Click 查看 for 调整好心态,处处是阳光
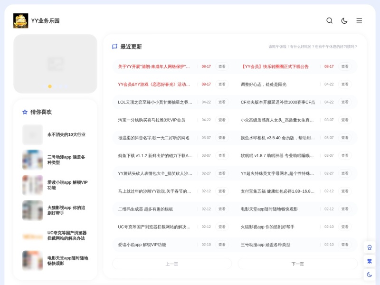The width and height of the screenshot is (380, 285). [x=345, y=85]
